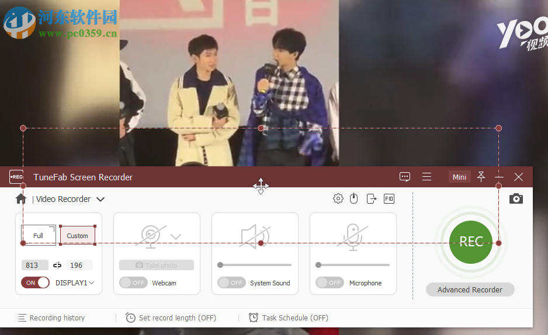Viewport: 548px width, 335px height.
Task: Click the bottom-right selection corner handle
Action: point(499,243)
